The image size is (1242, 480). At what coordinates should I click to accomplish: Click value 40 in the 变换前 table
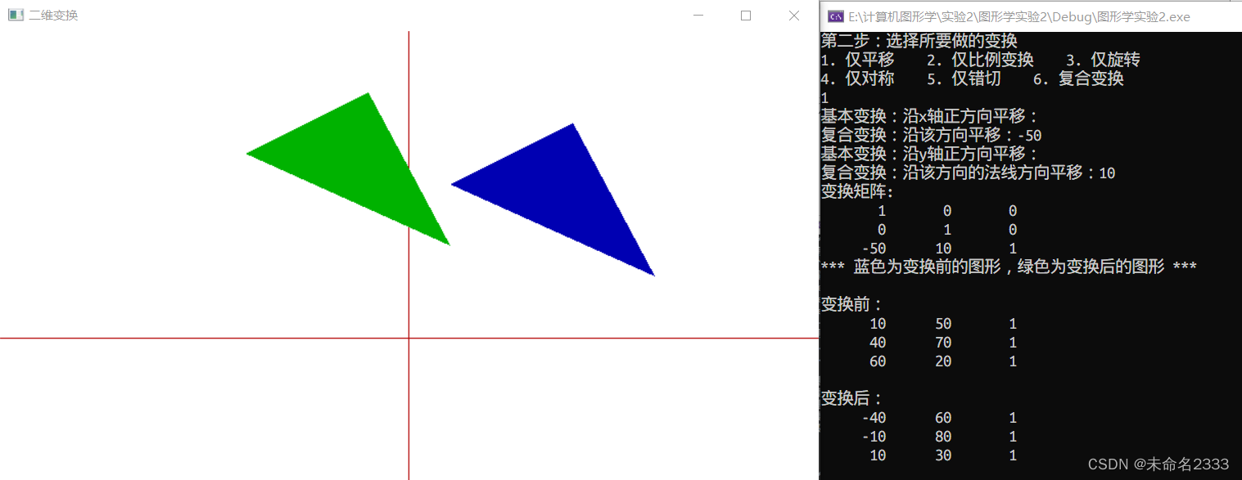pyautogui.click(x=878, y=343)
